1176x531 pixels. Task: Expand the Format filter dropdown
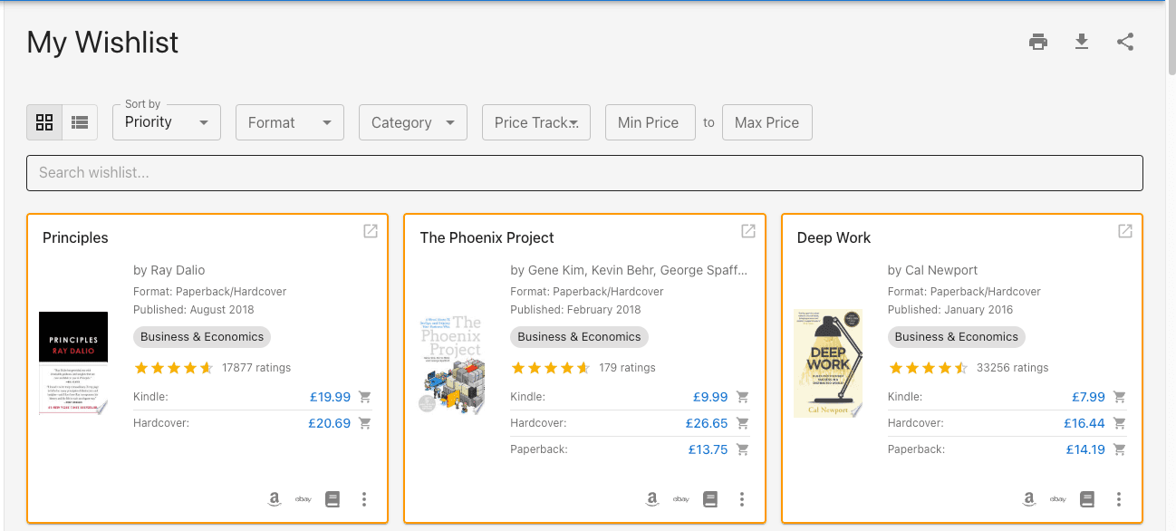[x=290, y=122]
